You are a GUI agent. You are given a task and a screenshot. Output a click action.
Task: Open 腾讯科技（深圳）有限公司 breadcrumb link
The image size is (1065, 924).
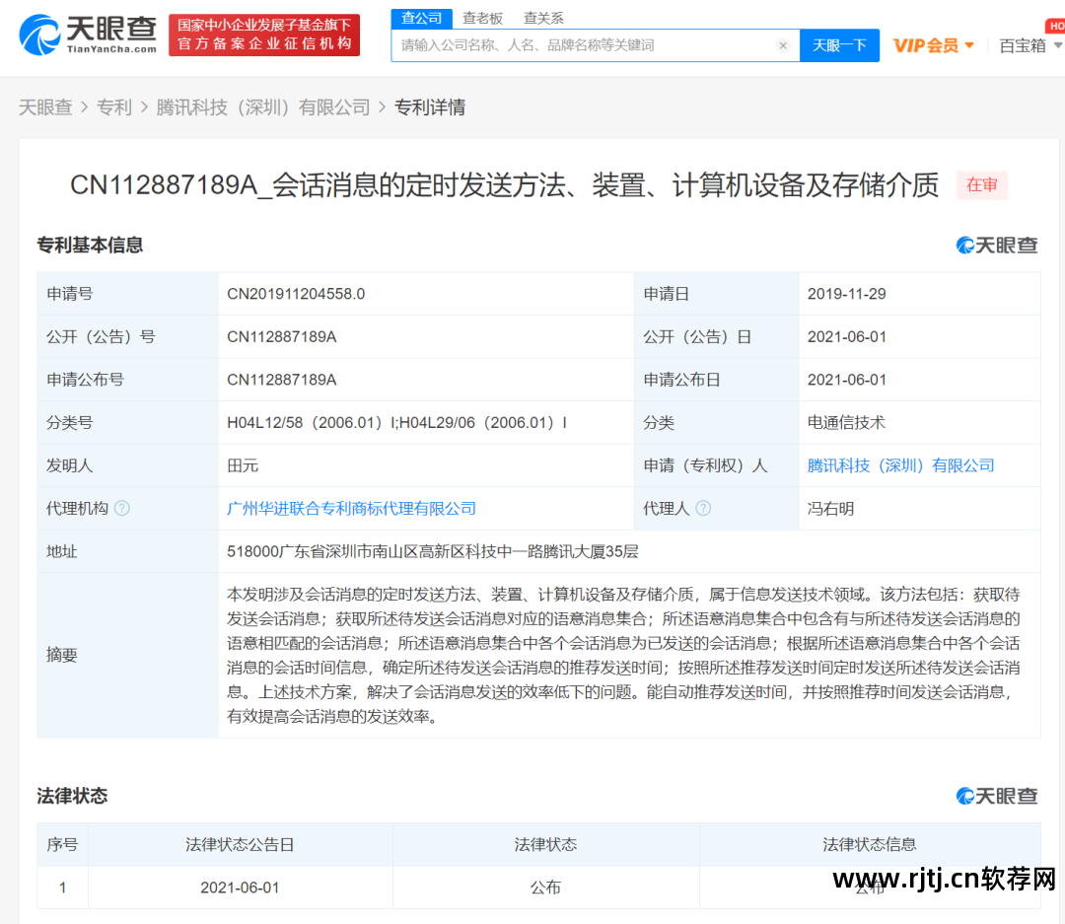[x=263, y=107]
